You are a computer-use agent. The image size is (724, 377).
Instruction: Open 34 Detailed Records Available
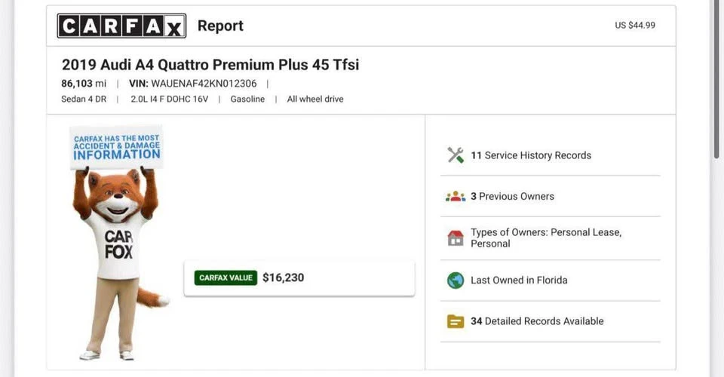551,321
